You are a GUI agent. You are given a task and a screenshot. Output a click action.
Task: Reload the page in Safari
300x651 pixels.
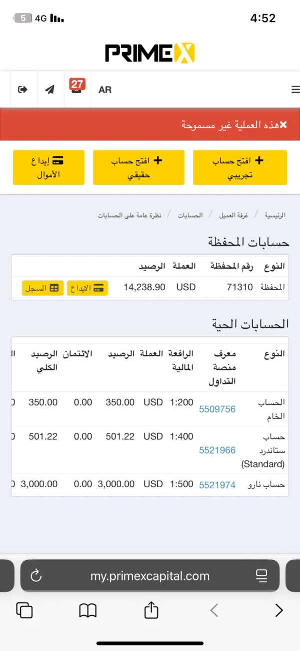[36, 576]
